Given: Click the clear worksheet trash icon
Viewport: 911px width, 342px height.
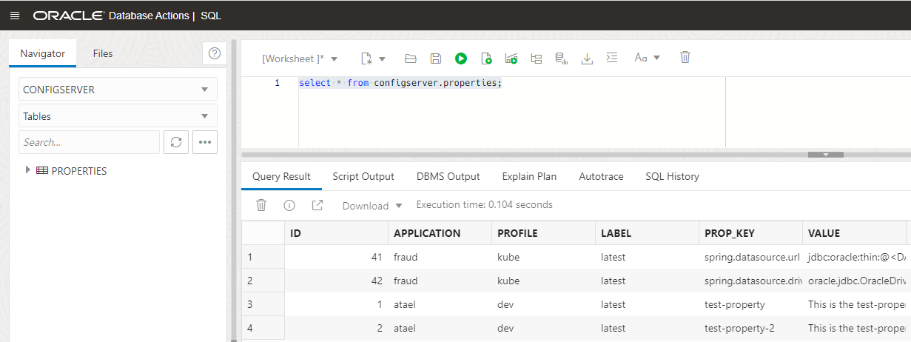Looking at the screenshot, I should (685, 58).
